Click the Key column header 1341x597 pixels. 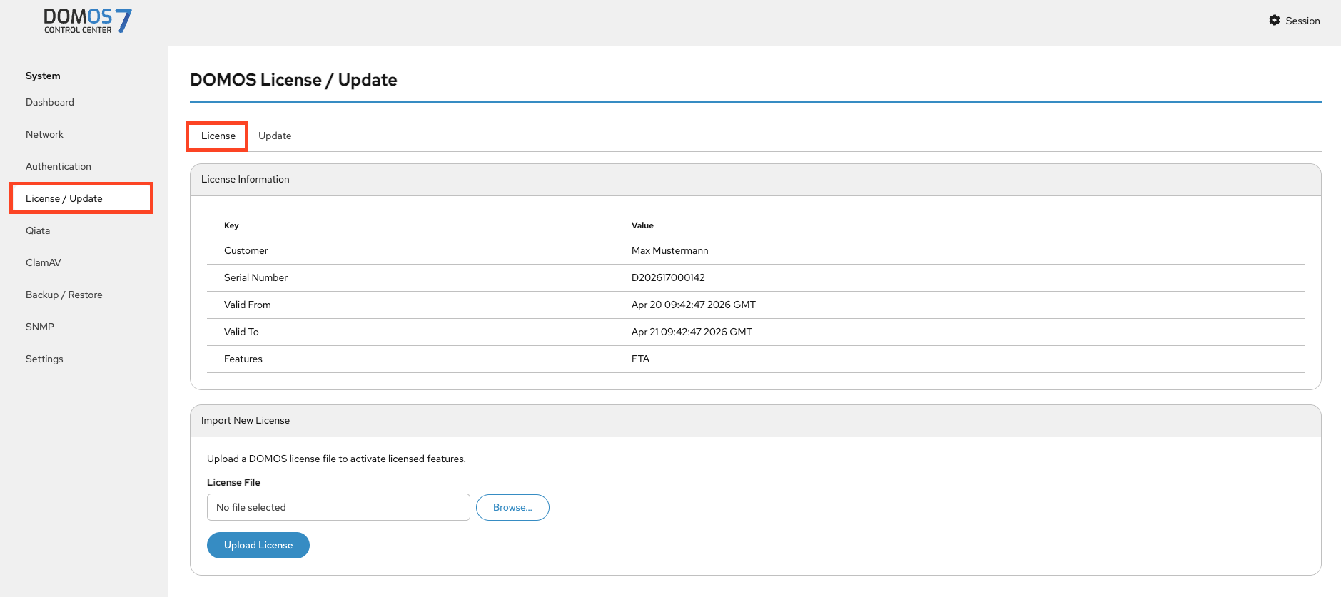pyautogui.click(x=231, y=225)
